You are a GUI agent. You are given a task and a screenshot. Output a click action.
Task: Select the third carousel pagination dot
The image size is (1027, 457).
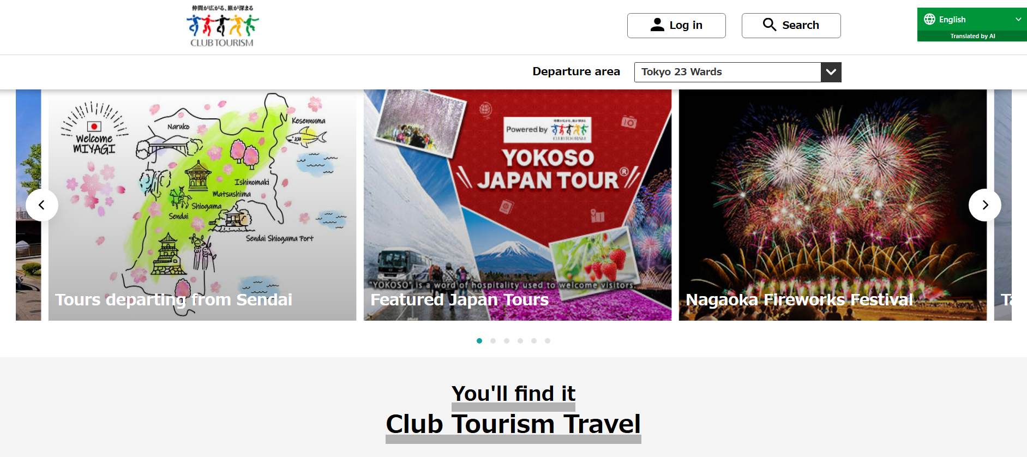tap(507, 341)
